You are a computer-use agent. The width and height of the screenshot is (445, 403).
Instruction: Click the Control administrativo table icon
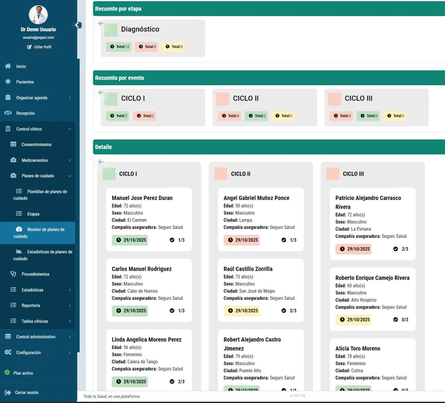(8, 336)
